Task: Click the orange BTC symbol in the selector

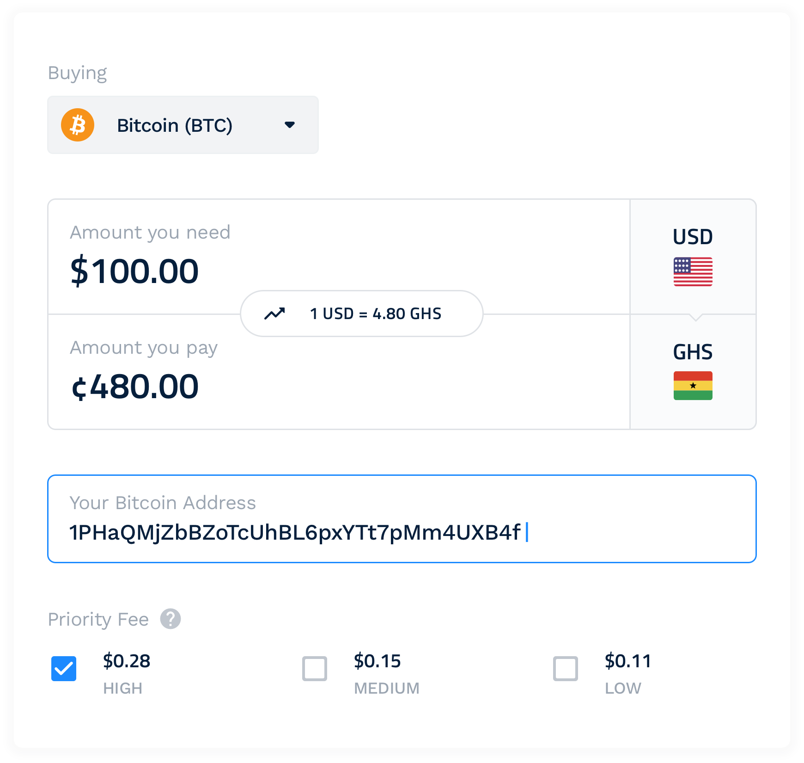Action: click(x=78, y=124)
